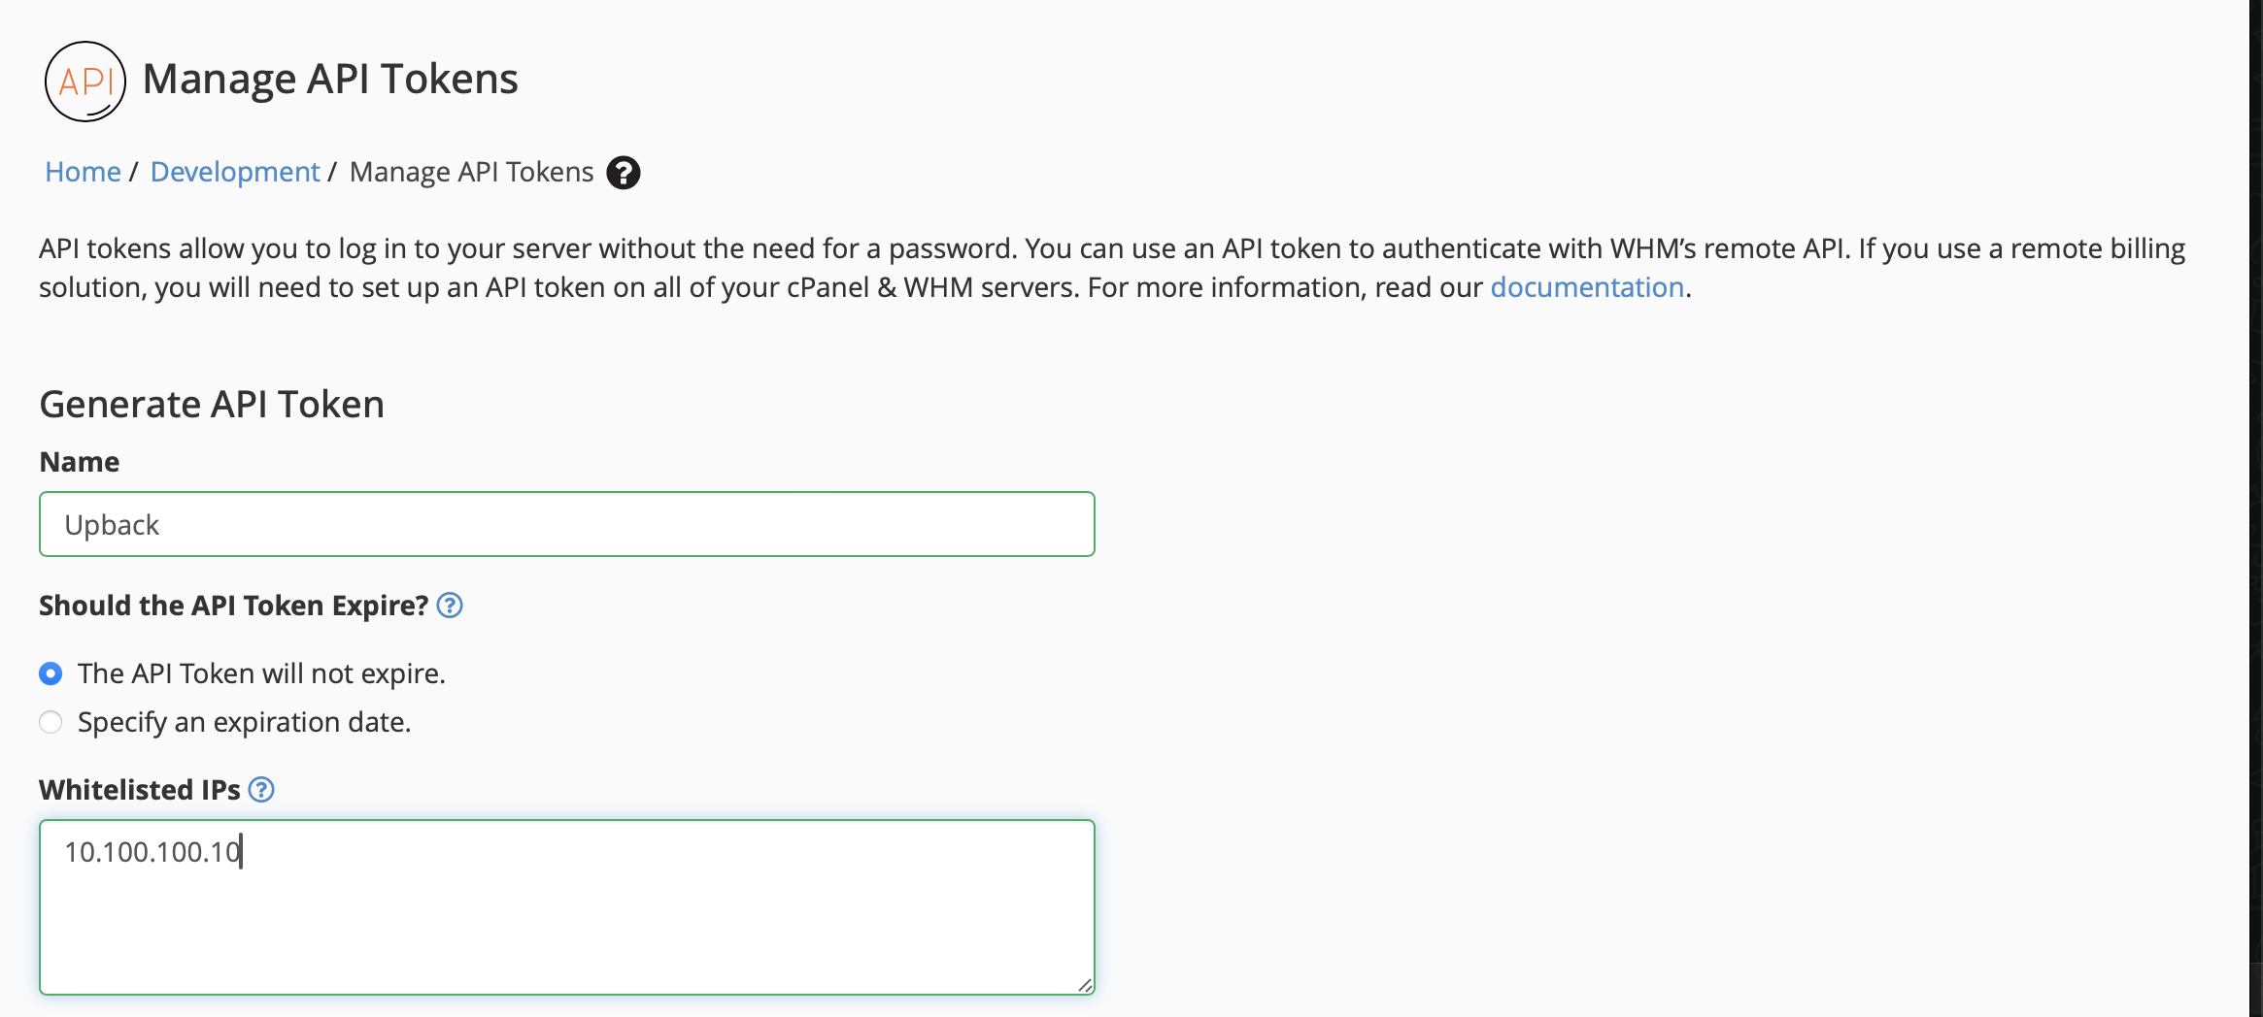
Task: Click inside the Whitelisted IPs textarea
Action: (x=567, y=907)
